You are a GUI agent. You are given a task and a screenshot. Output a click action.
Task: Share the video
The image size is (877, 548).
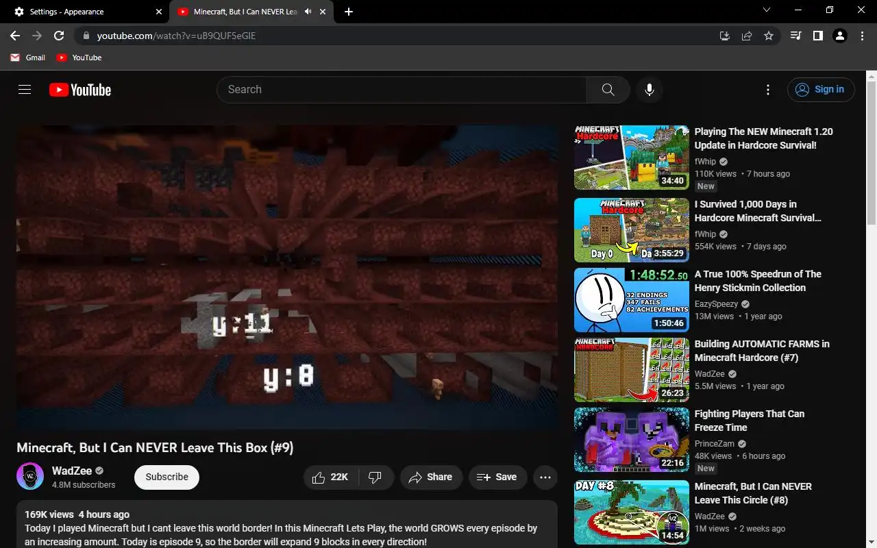click(432, 477)
